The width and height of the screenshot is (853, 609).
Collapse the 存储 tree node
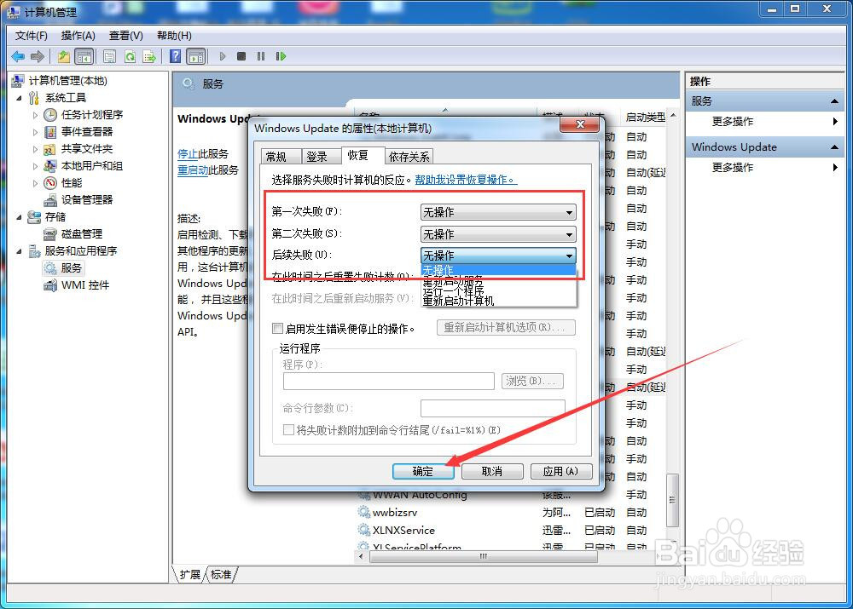[x=19, y=216]
